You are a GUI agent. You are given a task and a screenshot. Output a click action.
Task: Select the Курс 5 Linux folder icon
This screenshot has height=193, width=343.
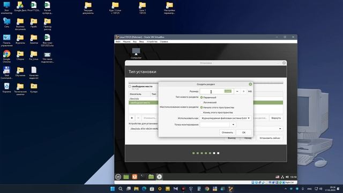(115, 8)
